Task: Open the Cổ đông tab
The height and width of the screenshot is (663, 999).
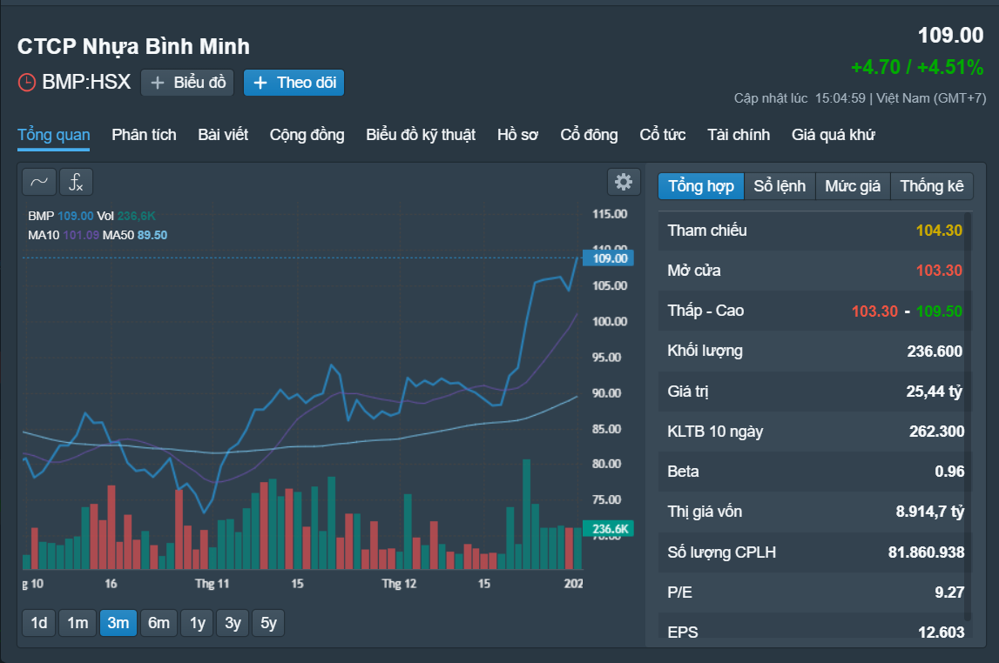Action: click(x=589, y=135)
